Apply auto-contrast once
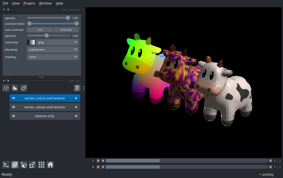 point(40,30)
